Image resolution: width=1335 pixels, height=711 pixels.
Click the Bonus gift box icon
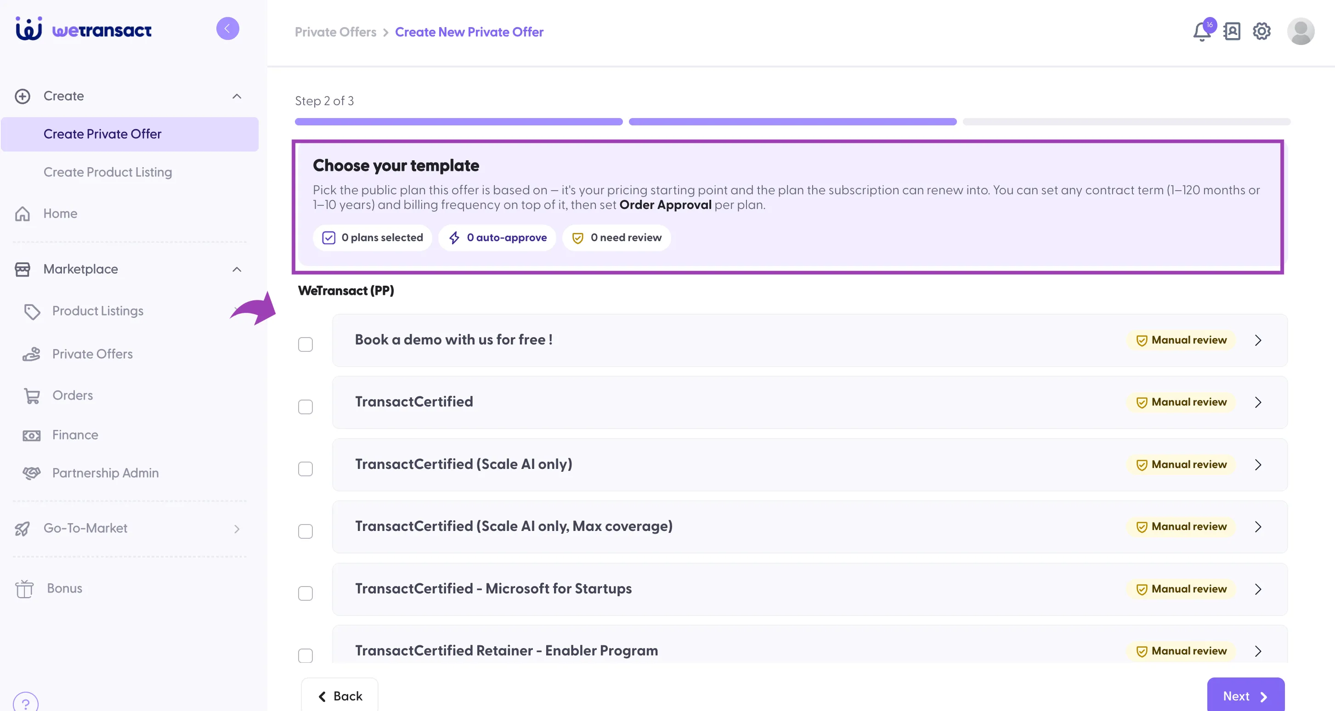point(24,589)
